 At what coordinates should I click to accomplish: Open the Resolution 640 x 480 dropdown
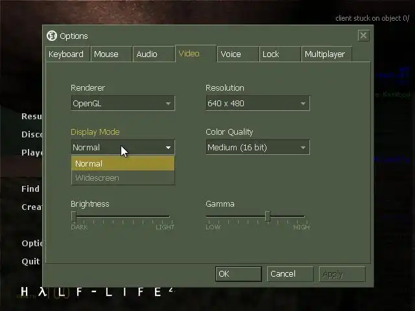click(x=258, y=103)
